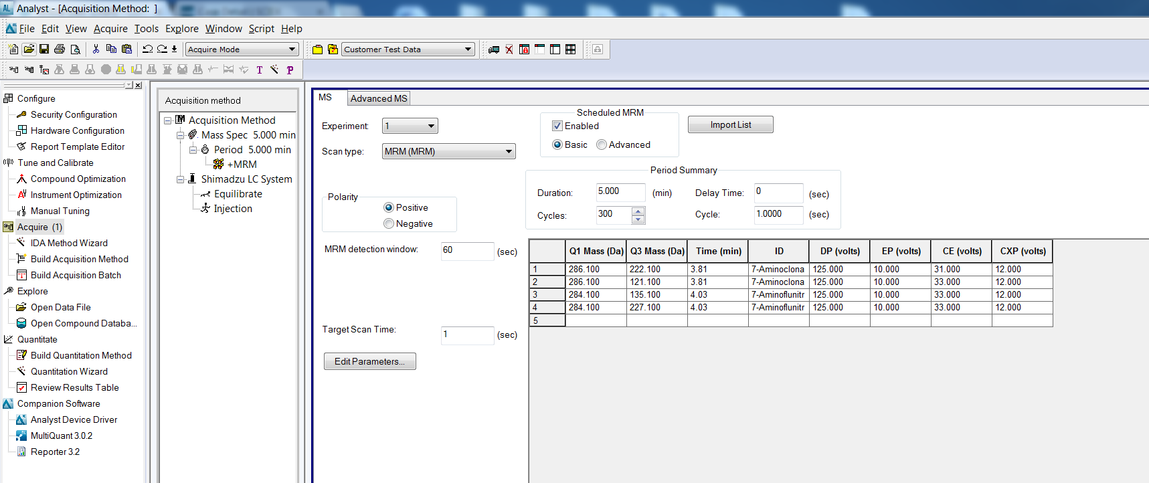This screenshot has height=483, width=1149.
Task: Click the Open folder toolbar icon
Action: [29, 50]
